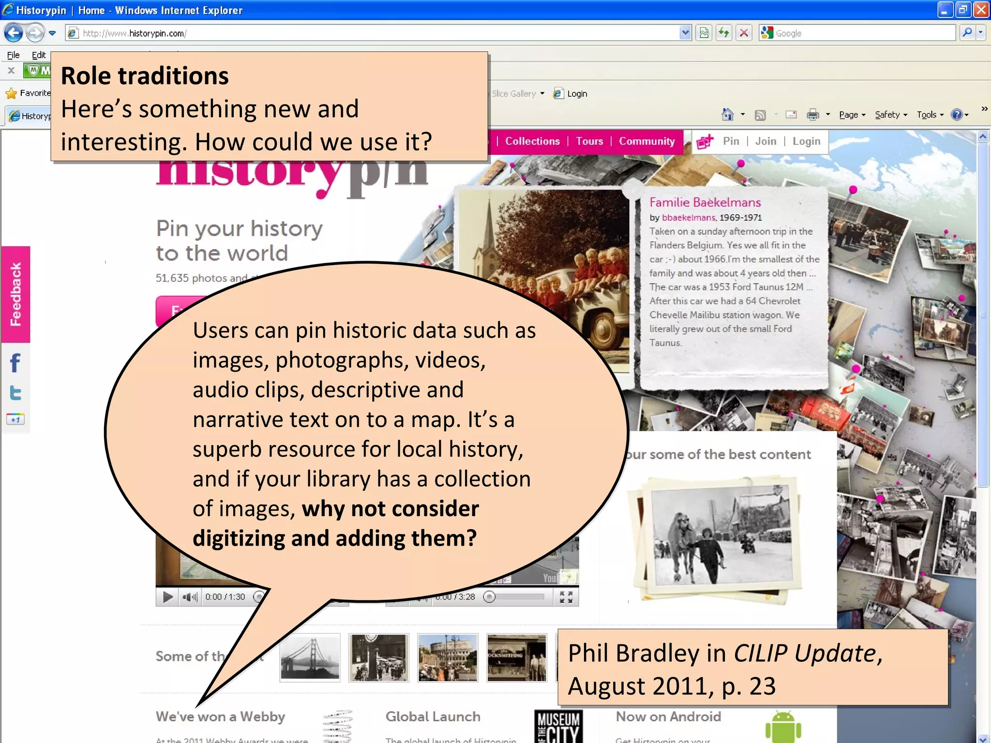Click the red Stop loading icon
991x743 pixels.
pos(744,33)
